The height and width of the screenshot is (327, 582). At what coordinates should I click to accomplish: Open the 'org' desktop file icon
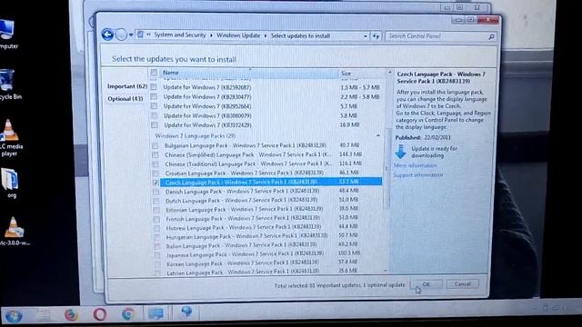pyautogui.click(x=10, y=183)
